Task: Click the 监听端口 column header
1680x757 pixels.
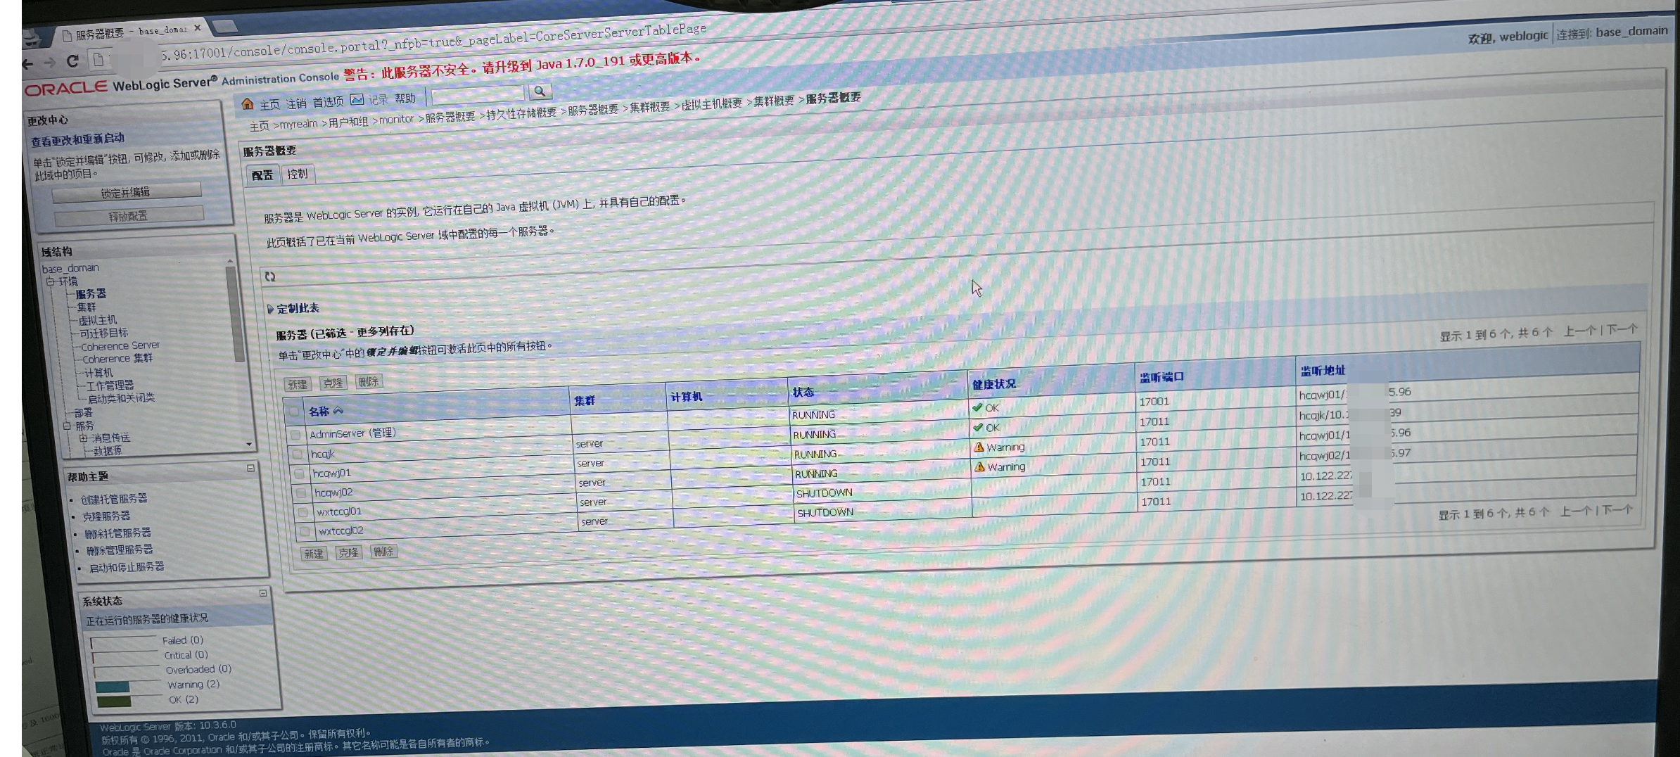Action: tap(1162, 377)
